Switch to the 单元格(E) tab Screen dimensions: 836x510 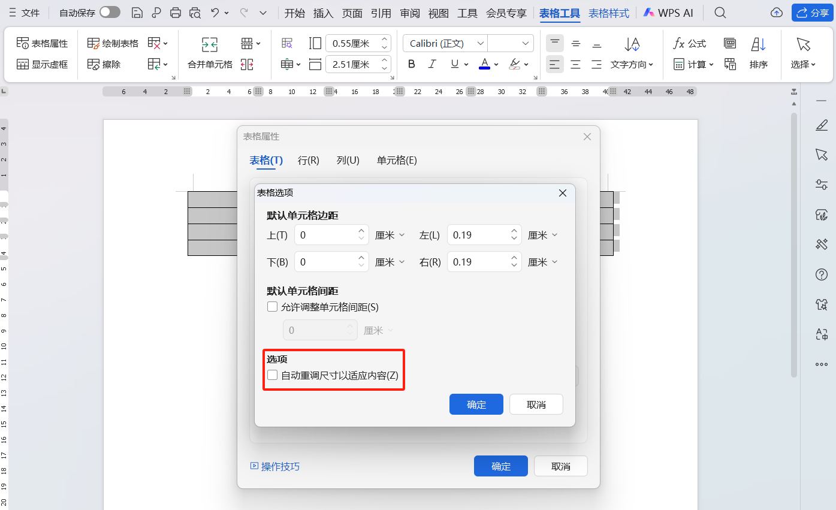tap(396, 160)
